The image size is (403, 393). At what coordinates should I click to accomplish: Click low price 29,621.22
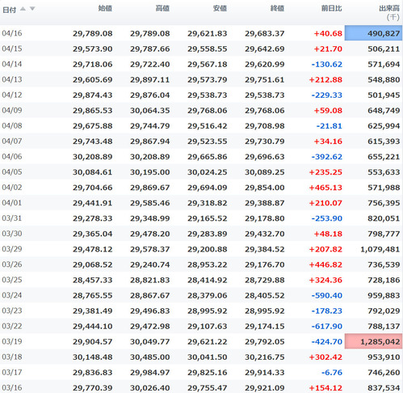(208, 342)
